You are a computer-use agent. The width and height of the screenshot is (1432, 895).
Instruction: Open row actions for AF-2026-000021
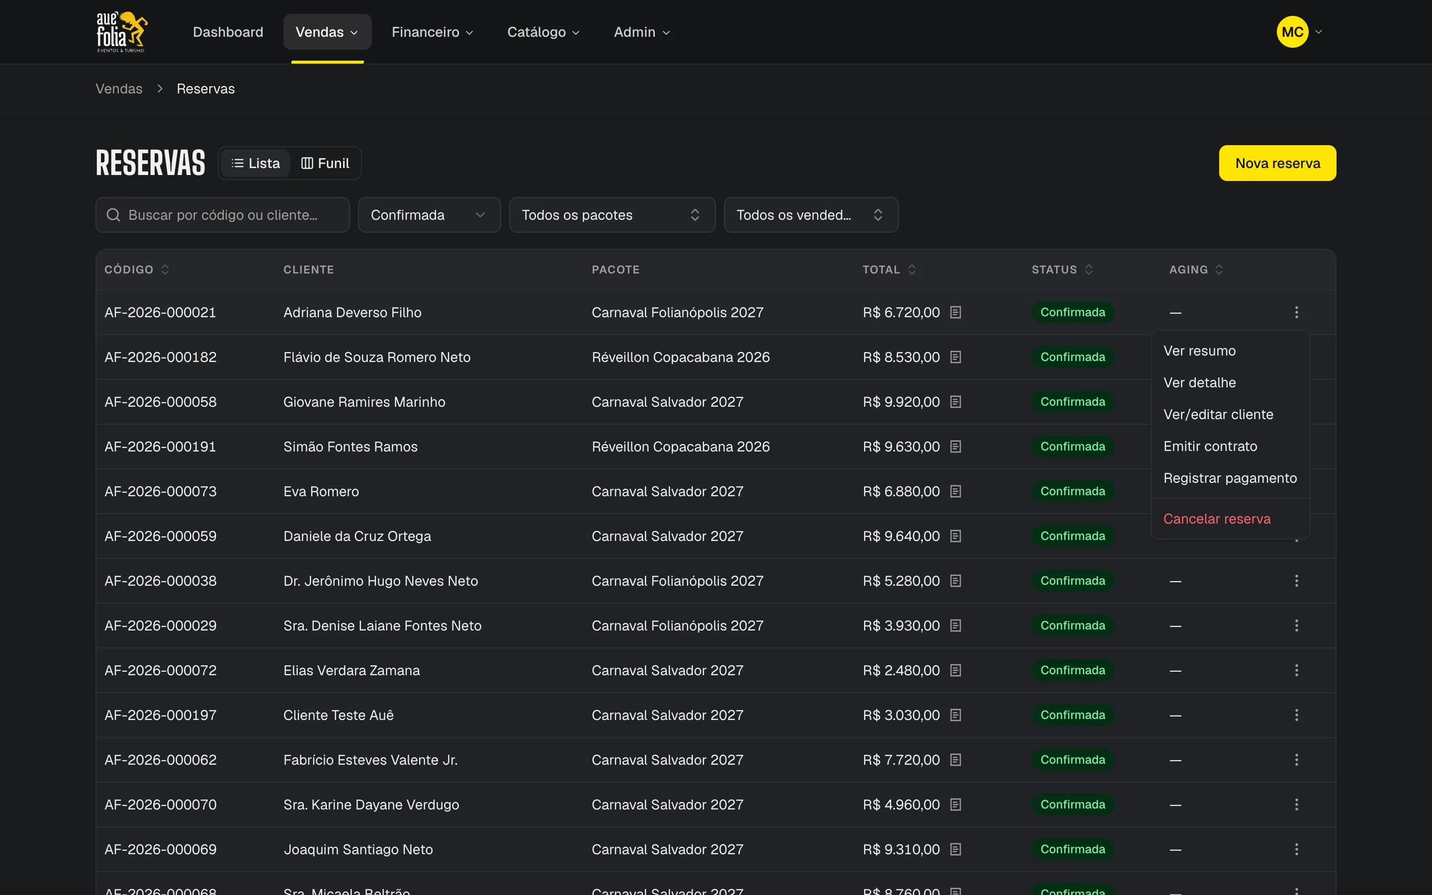pos(1296,312)
